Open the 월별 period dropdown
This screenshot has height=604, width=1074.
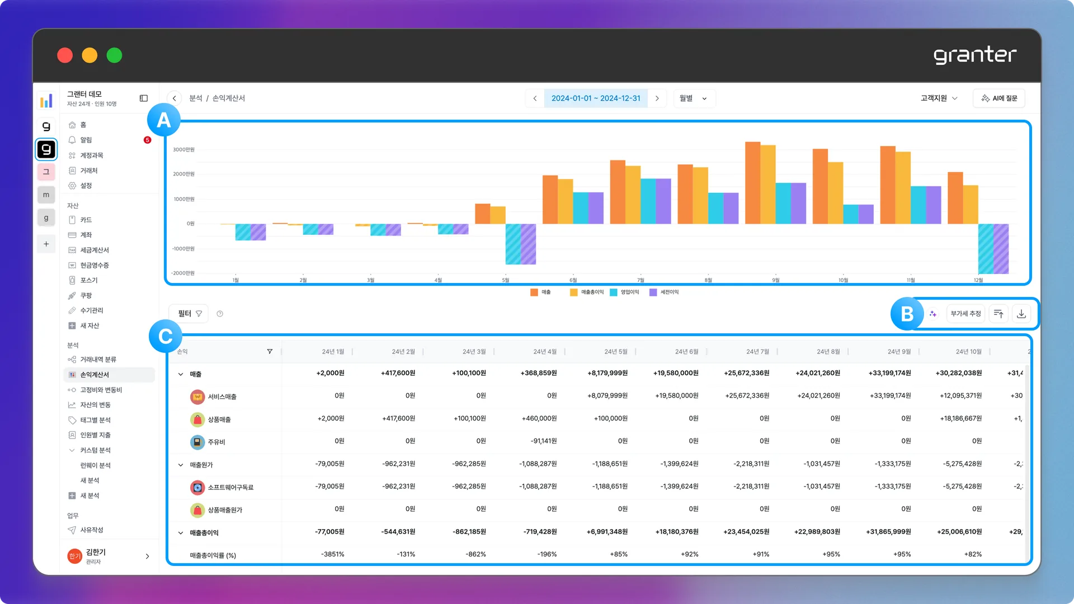coord(694,98)
